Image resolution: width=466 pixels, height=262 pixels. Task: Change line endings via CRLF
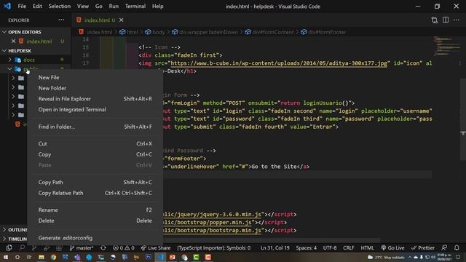click(348, 247)
